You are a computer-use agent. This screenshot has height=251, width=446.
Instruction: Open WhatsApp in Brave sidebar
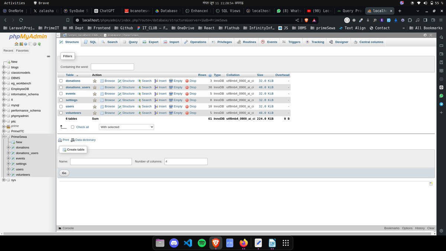tap(441, 96)
